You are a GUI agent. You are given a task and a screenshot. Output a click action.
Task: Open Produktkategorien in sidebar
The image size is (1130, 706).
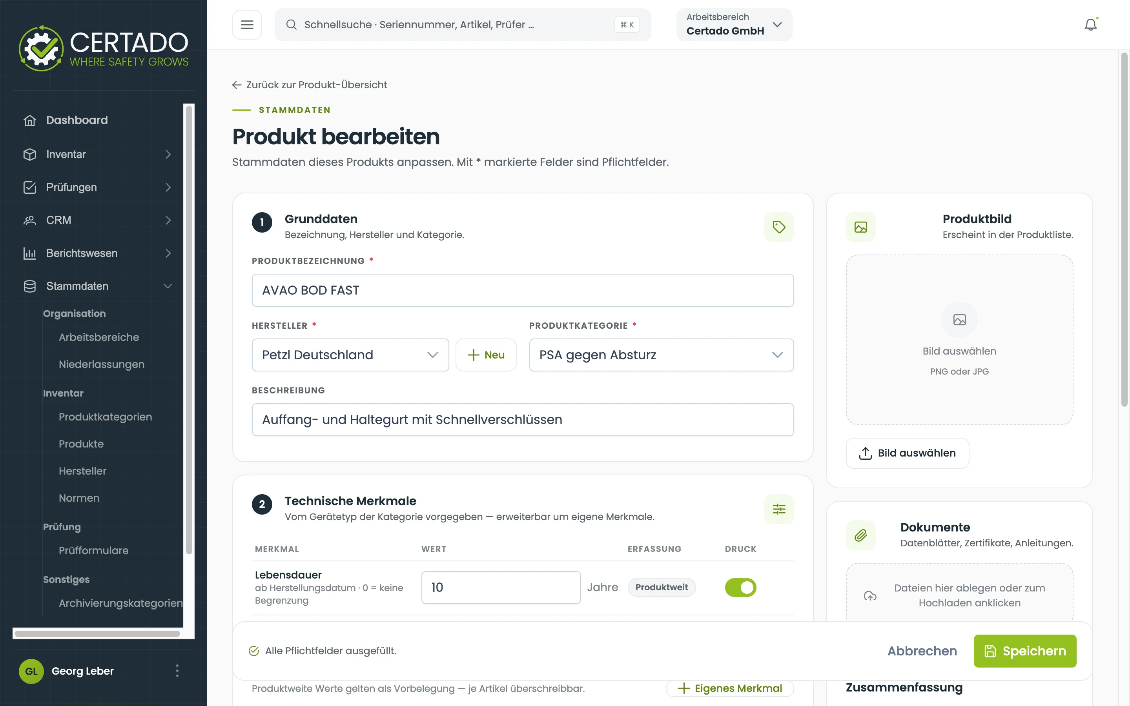(106, 417)
